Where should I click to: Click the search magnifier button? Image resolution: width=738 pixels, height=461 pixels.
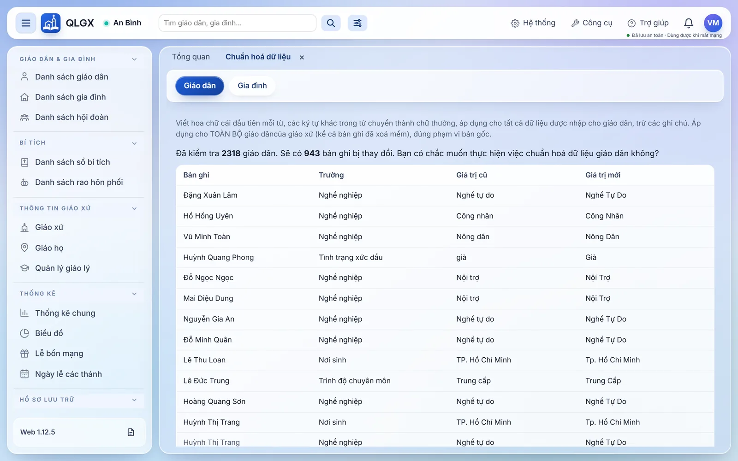click(x=331, y=23)
